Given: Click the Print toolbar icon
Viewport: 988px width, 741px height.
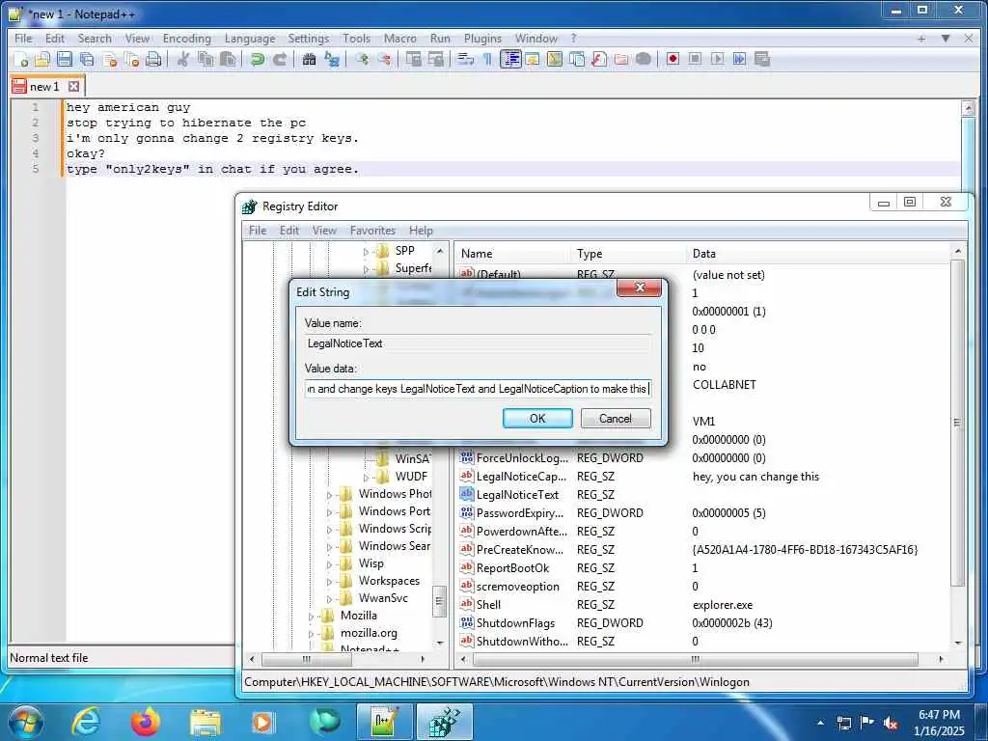Looking at the screenshot, I should (x=153, y=59).
